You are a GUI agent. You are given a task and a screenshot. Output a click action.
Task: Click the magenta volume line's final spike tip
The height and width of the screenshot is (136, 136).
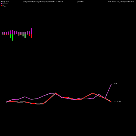[x=111, y=84]
